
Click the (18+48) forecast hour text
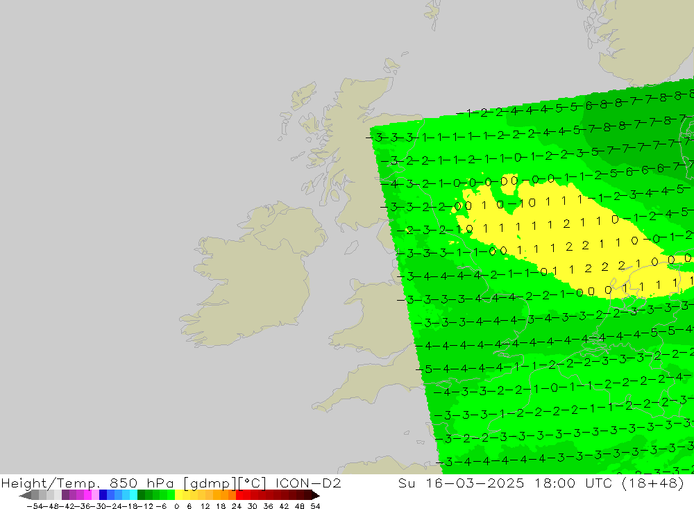654,483
